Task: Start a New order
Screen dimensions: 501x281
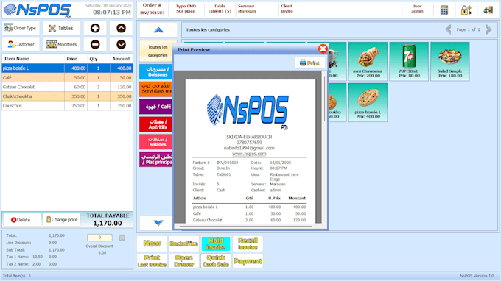Action: [152, 243]
